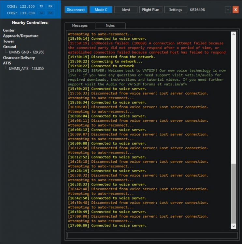
Task: Toggle Mode C transponder button
Action: click(101, 10)
